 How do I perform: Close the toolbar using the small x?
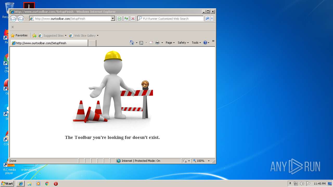pos(12,27)
